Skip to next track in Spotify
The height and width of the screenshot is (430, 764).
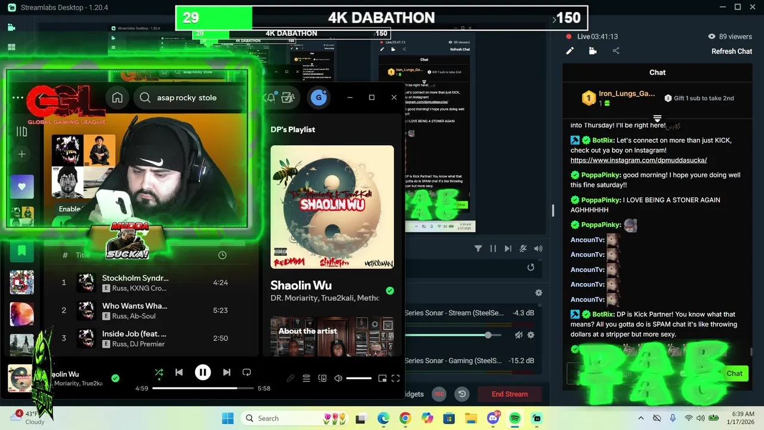coord(227,373)
